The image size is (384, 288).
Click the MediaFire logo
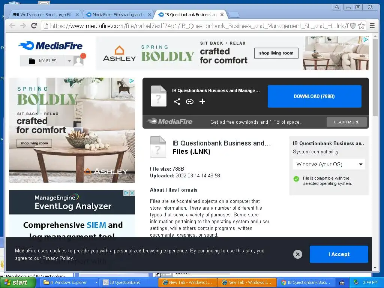click(51, 45)
